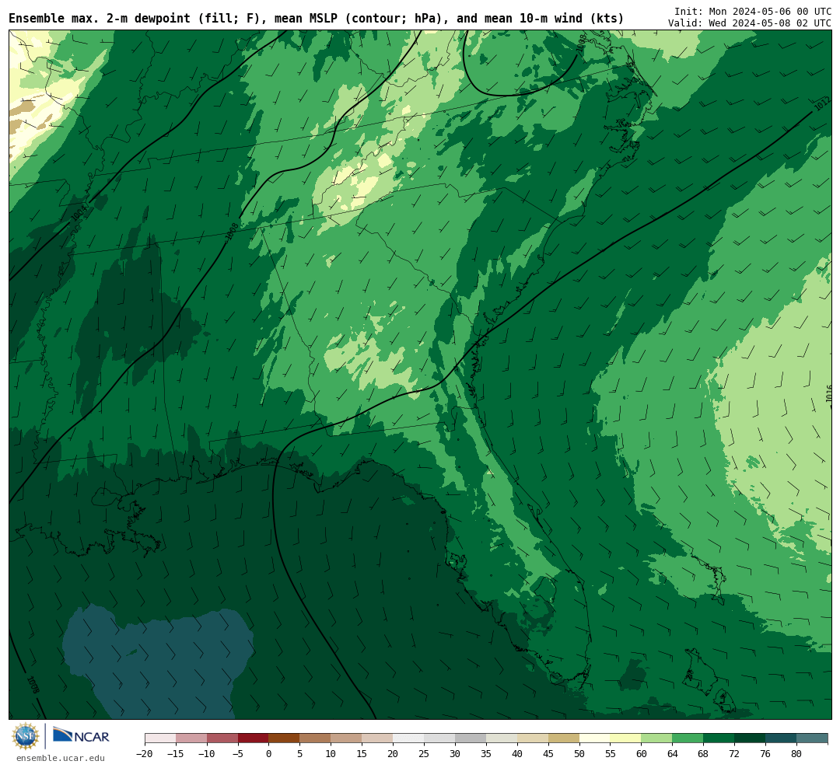Pick the teal swatch right of 80
The image size is (840, 768).
pyautogui.click(x=811, y=738)
